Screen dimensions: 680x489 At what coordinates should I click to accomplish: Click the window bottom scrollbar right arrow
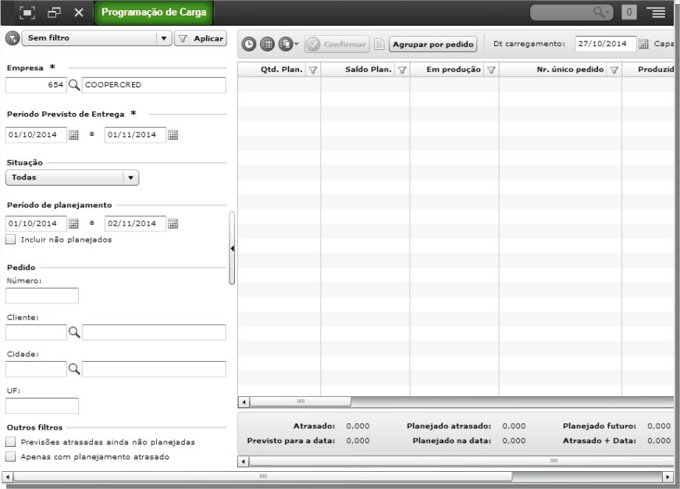[668, 477]
